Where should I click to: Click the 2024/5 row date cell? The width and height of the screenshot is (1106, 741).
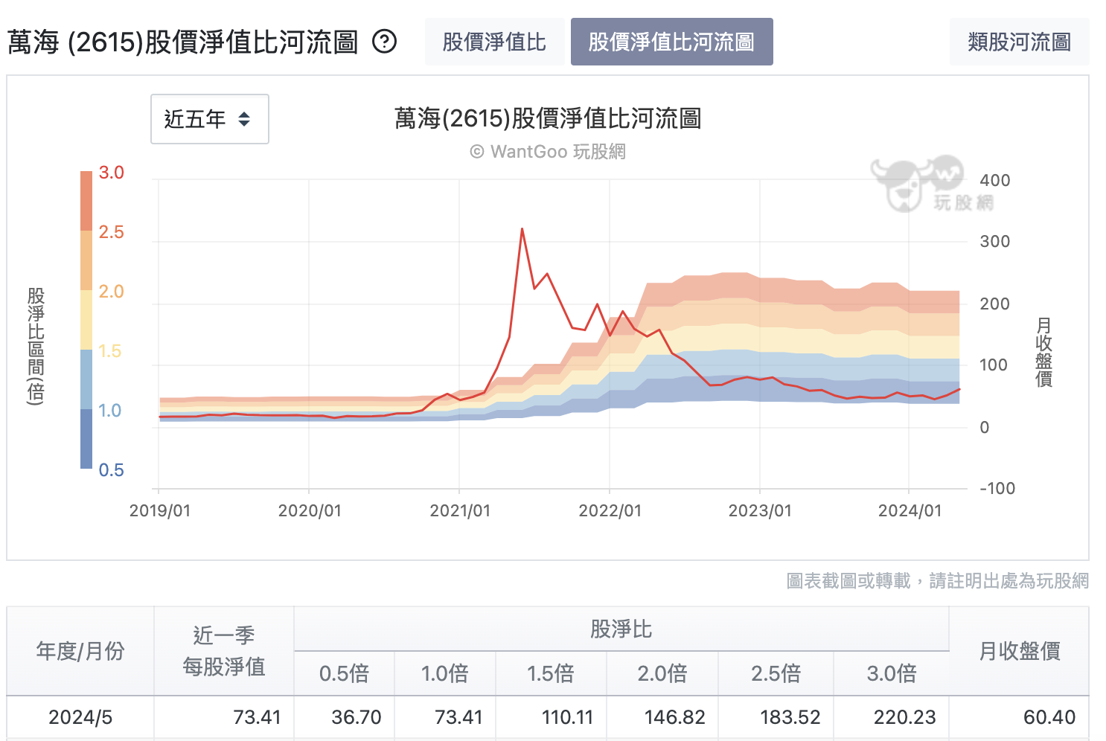80,717
